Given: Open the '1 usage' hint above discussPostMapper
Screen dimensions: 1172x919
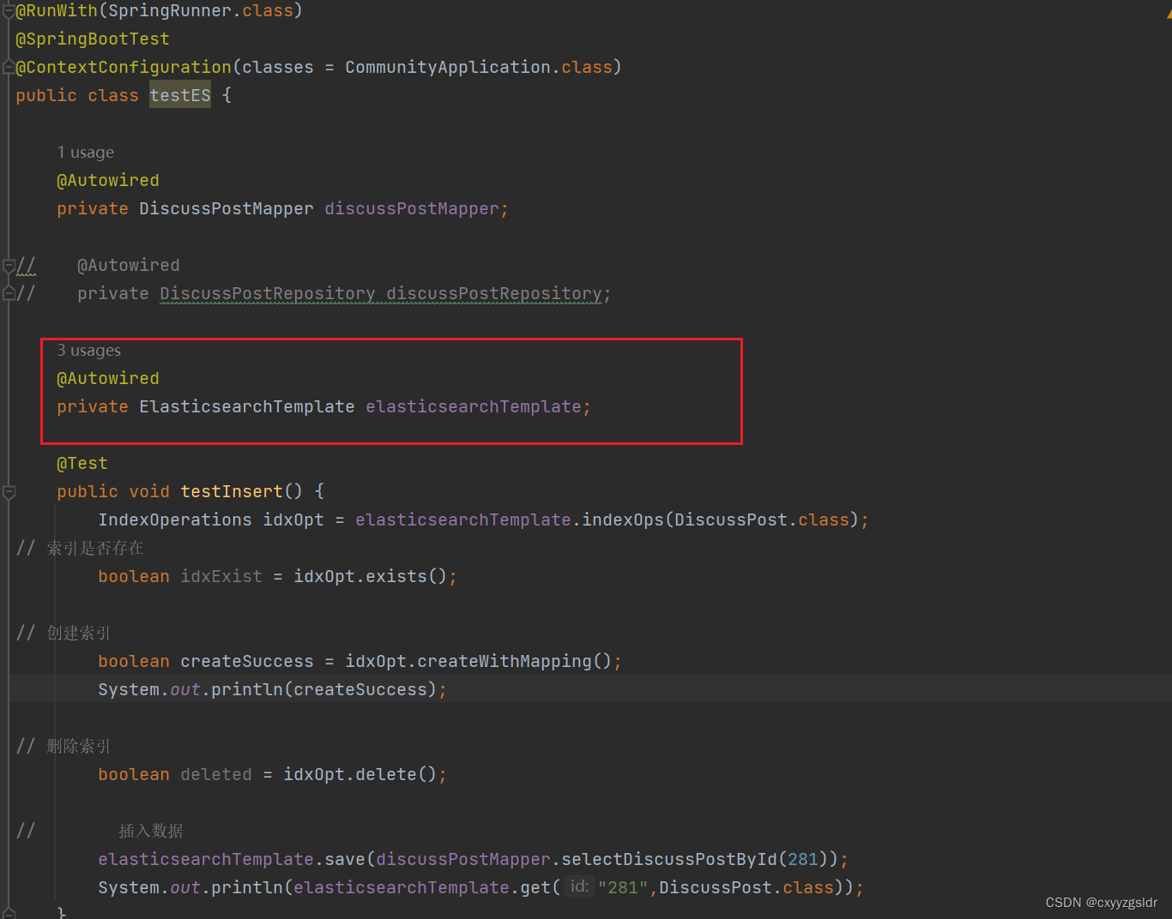Looking at the screenshot, I should 85,152.
